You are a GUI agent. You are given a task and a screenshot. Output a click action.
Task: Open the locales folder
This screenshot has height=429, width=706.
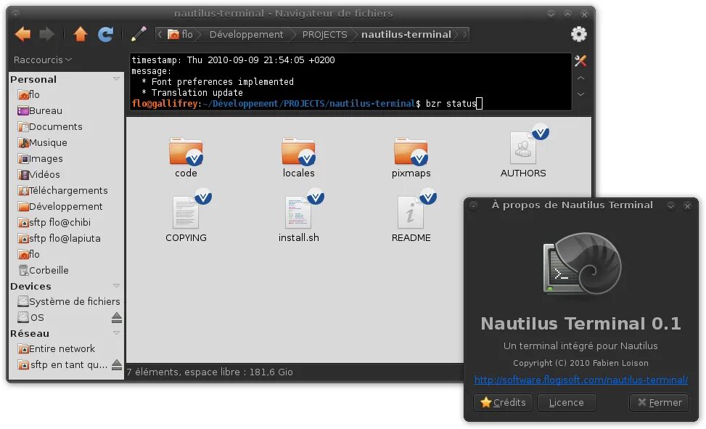pyautogui.click(x=298, y=158)
